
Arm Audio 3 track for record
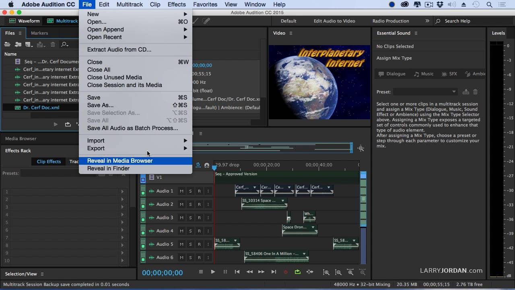pyautogui.click(x=199, y=217)
